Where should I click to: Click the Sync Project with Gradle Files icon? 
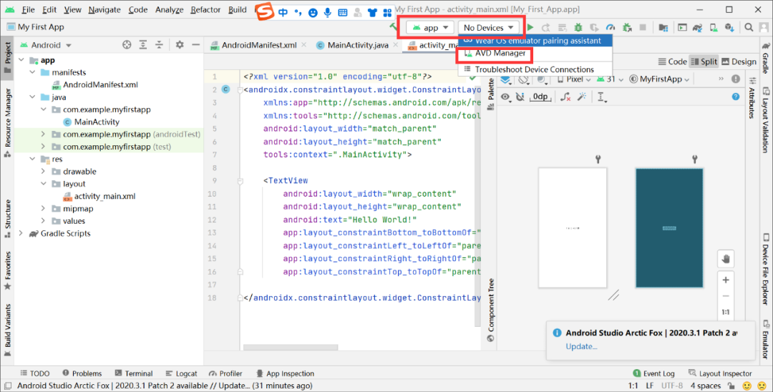click(698, 28)
